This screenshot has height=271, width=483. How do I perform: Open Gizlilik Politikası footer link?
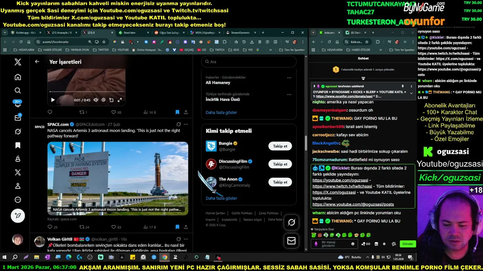click(x=242, y=213)
